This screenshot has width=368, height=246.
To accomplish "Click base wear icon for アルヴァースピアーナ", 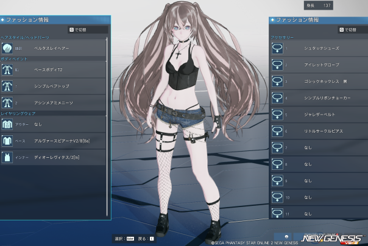I will pyautogui.click(x=7, y=141).
